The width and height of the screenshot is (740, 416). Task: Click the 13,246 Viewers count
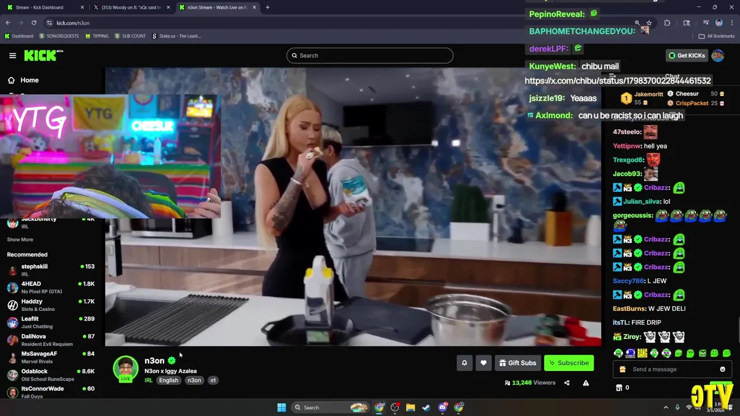[x=530, y=382]
